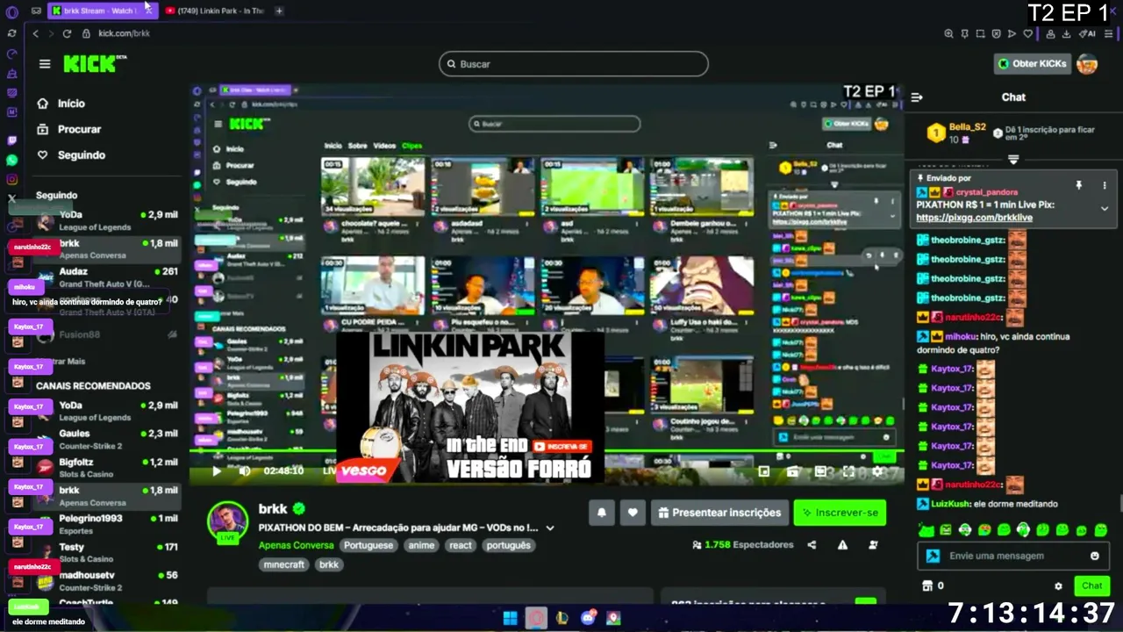Click the anime tag
1123x632 pixels.
(421, 545)
